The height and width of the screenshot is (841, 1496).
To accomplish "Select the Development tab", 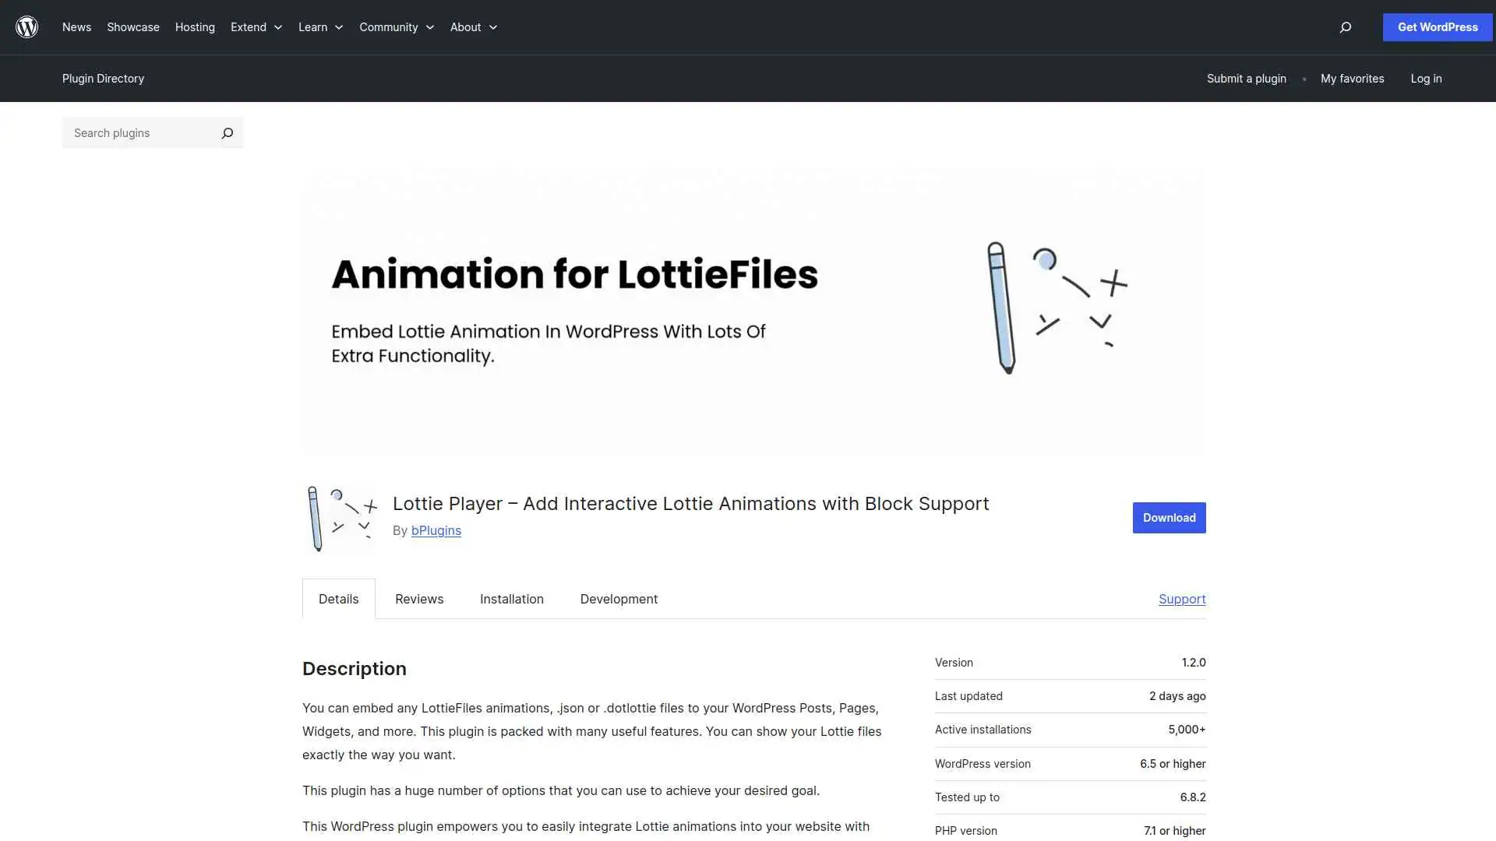I will [619, 599].
